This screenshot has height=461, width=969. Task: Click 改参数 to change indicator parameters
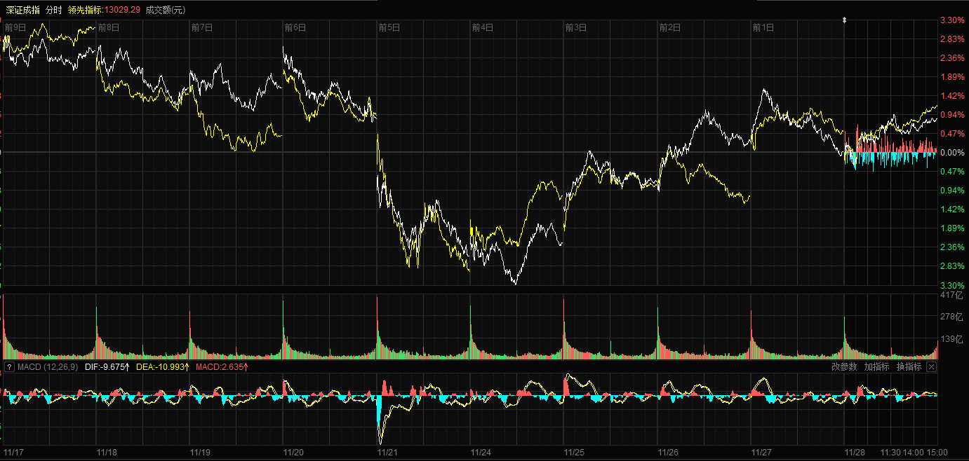point(844,366)
